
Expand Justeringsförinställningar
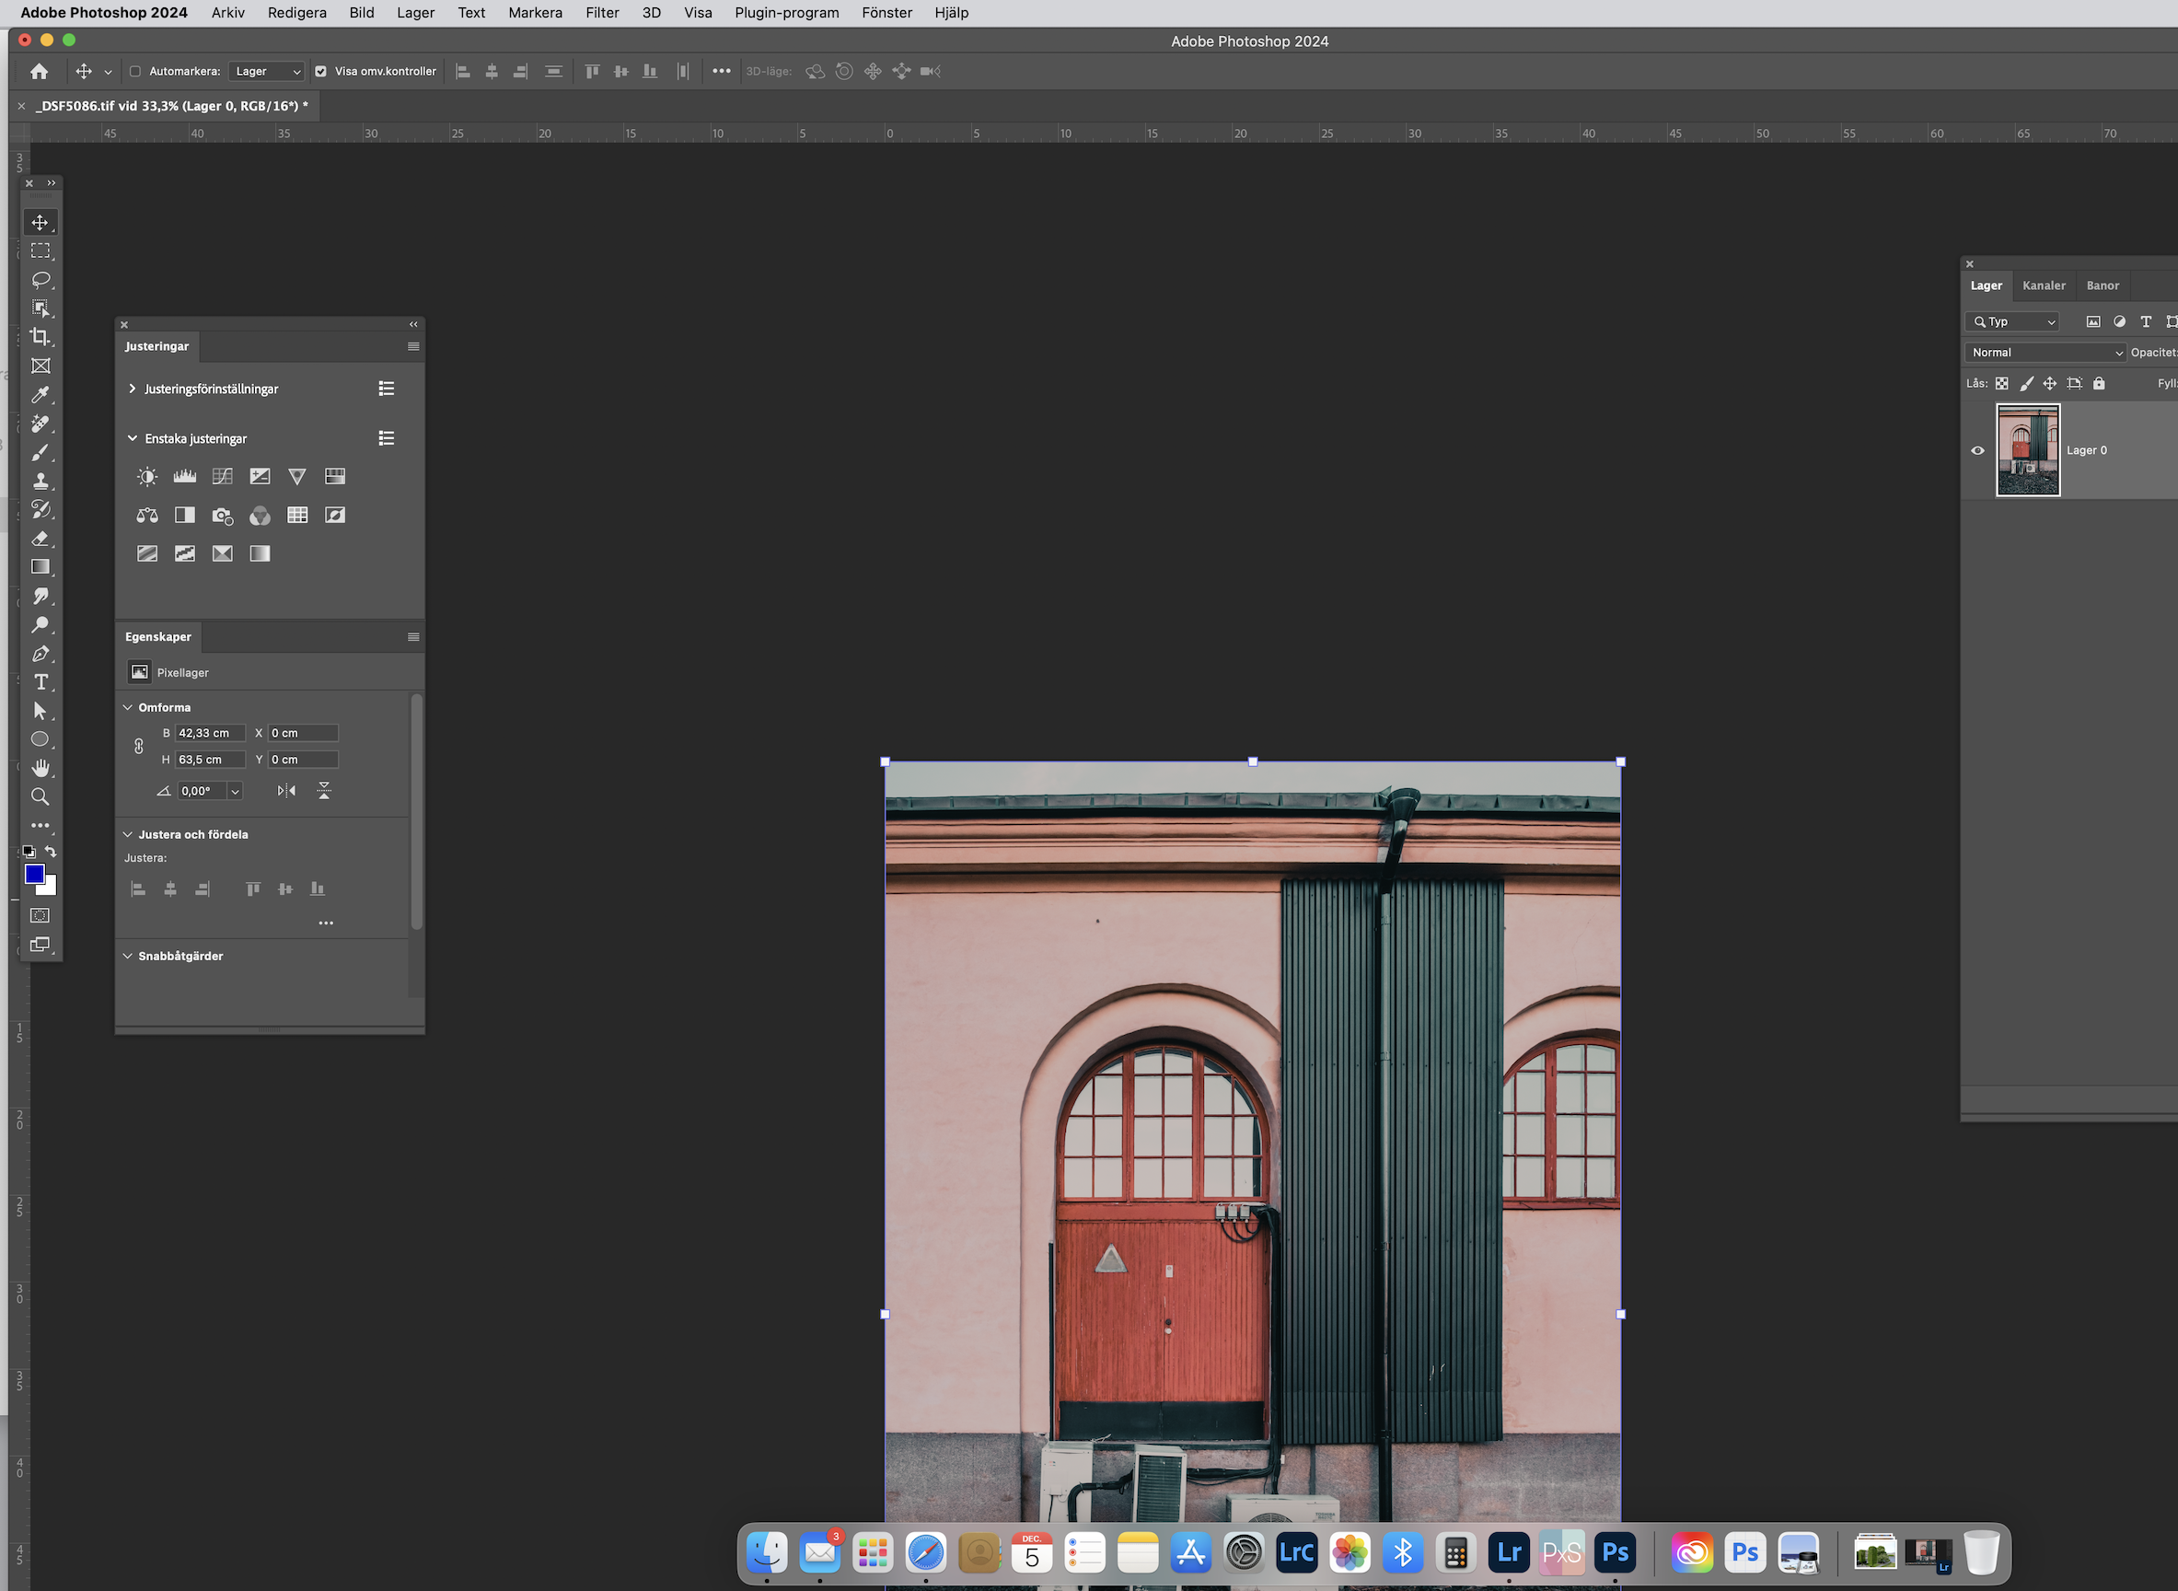[132, 389]
